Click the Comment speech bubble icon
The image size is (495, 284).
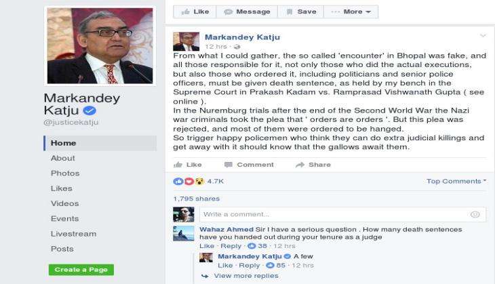229,165
